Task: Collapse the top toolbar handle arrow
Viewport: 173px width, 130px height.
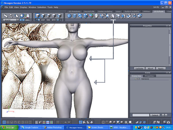Action: (x=86, y=23)
